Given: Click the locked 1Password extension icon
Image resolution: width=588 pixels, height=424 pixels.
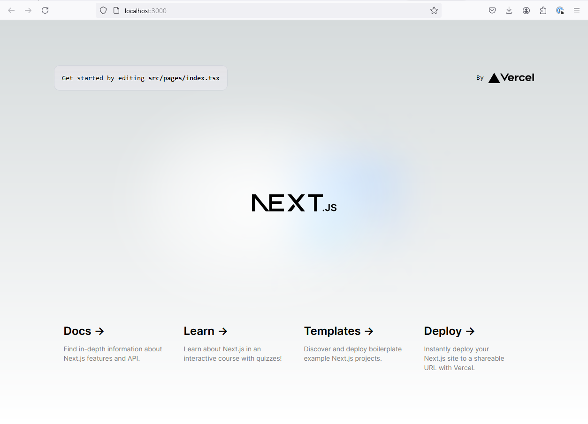Looking at the screenshot, I should [560, 10].
